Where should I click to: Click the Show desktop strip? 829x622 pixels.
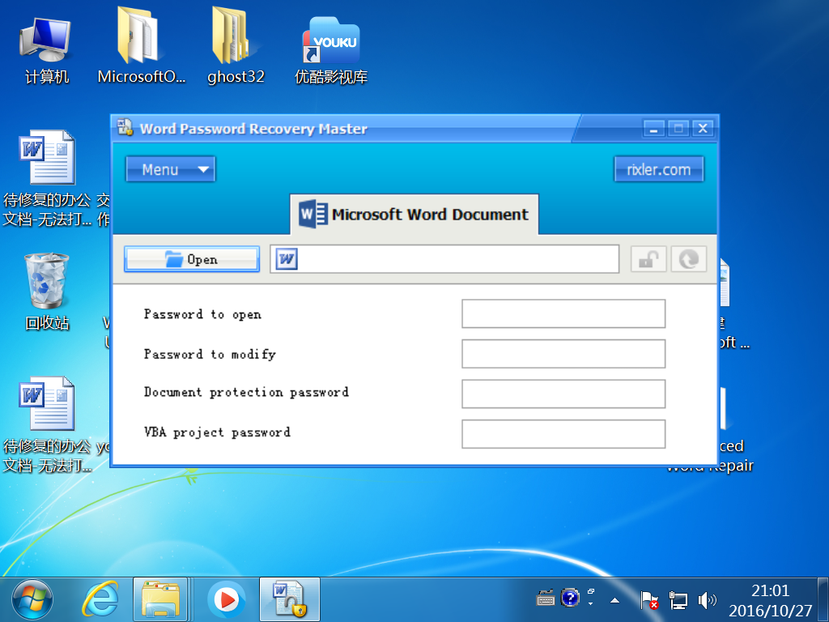[823, 600]
